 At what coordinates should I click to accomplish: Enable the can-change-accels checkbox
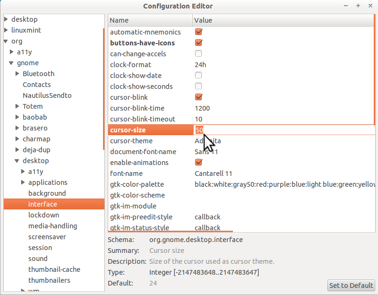198,54
